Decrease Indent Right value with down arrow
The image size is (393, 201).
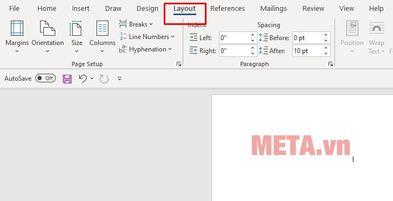tap(253, 54)
